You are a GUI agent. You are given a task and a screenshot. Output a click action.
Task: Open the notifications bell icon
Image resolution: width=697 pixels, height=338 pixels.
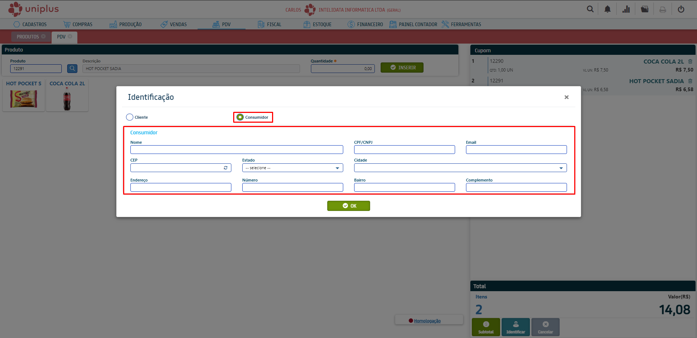(607, 9)
